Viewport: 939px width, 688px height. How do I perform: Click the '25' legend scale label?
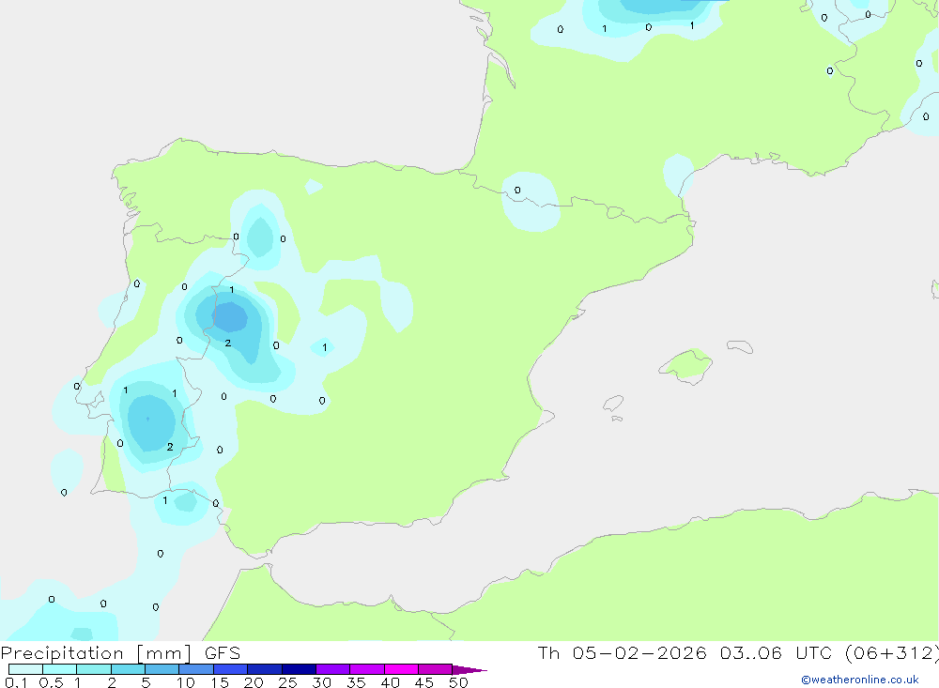[288, 682]
